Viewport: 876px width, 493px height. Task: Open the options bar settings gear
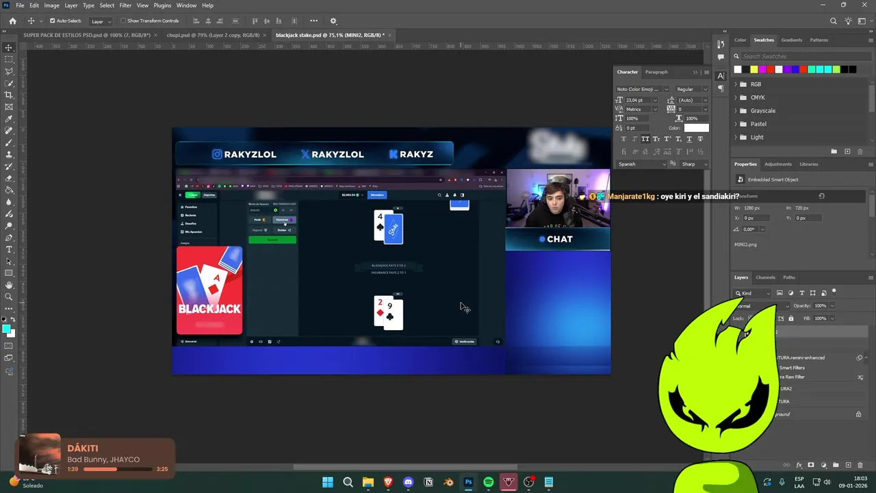coord(333,21)
